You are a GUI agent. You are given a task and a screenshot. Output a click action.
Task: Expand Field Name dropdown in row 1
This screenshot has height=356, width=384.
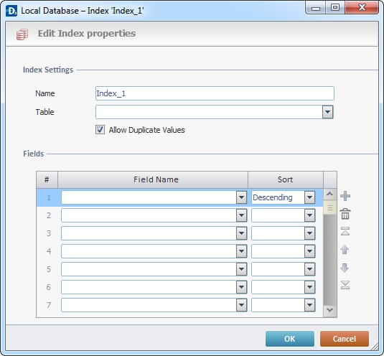[x=241, y=197]
